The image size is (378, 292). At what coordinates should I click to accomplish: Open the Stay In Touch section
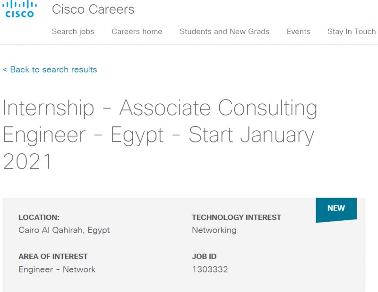click(352, 32)
